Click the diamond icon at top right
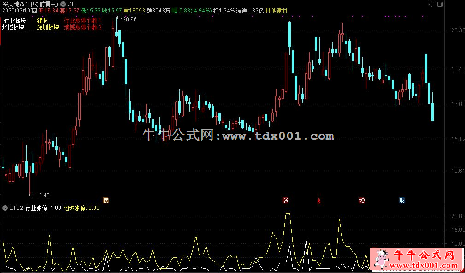This screenshot has width=465, height=273. pyautogui.click(x=431, y=4)
